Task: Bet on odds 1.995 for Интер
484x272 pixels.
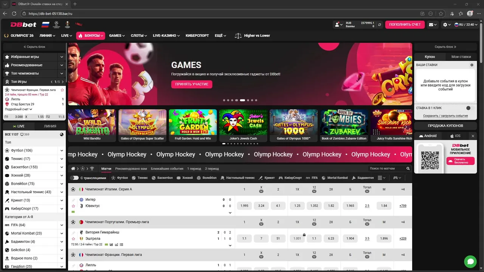Action: point(244,206)
